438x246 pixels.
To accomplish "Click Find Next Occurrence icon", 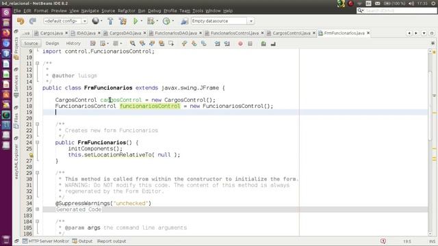I will 152,44.
